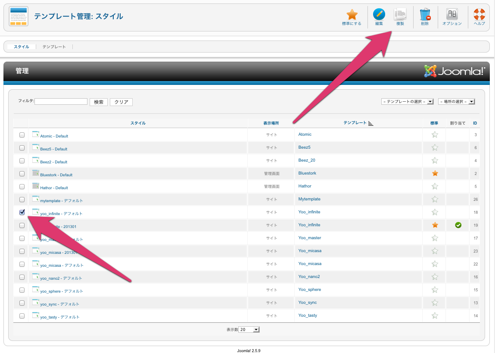Open オプション settings from the toolbar
This screenshot has height=353, width=495.
tap(452, 16)
